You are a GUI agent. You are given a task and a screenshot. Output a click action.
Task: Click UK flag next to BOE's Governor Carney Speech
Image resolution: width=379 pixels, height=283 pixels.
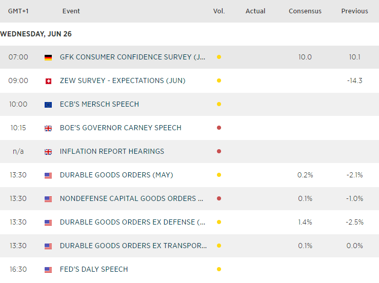pos(48,128)
